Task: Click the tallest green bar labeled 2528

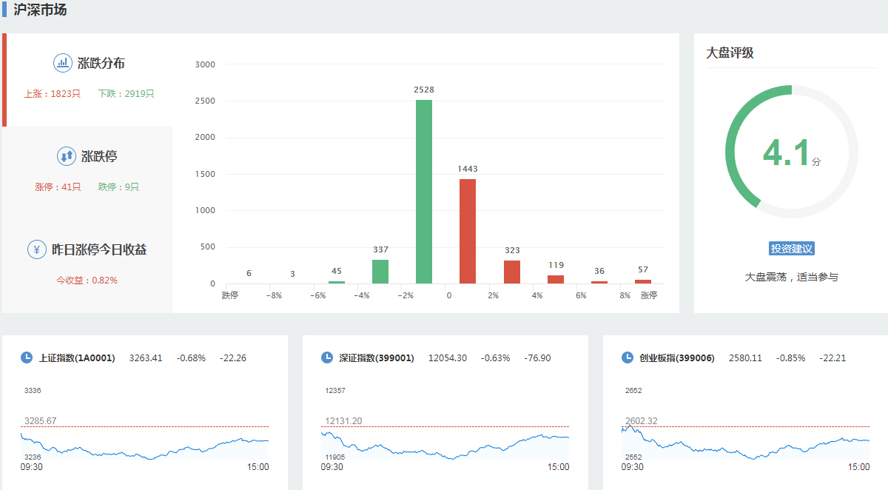Action: click(x=424, y=192)
